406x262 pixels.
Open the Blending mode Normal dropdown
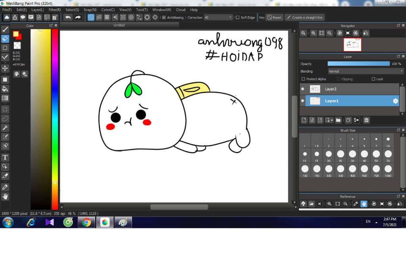tap(366, 71)
